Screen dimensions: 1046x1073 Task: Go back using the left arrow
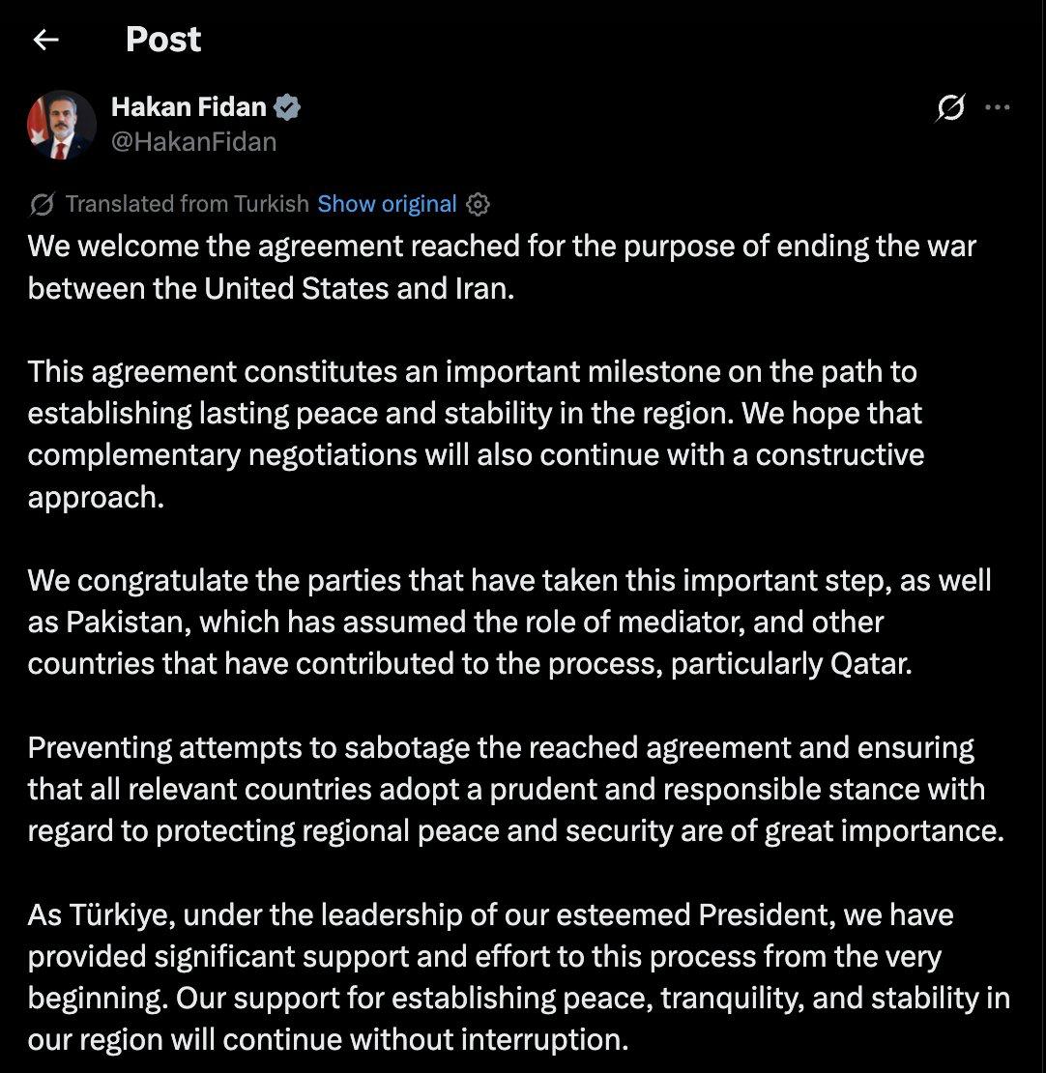point(45,40)
